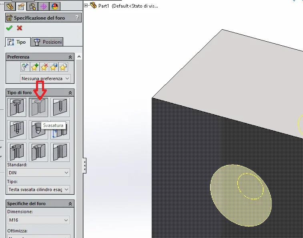This screenshot has width=303, height=238.
Task: Choose the simple drilled hole type icon
Action: point(60,107)
